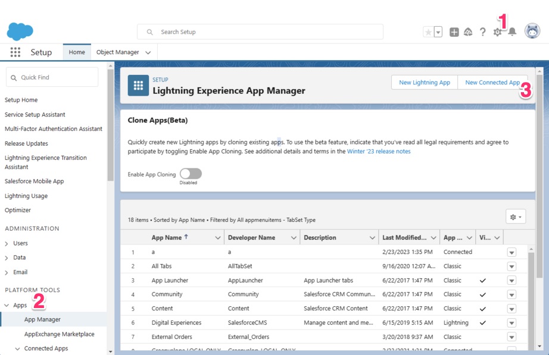Open Trailhead guidance icon
Image resolution: width=549 pixels, height=355 pixels.
pyautogui.click(x=468, y=32)
